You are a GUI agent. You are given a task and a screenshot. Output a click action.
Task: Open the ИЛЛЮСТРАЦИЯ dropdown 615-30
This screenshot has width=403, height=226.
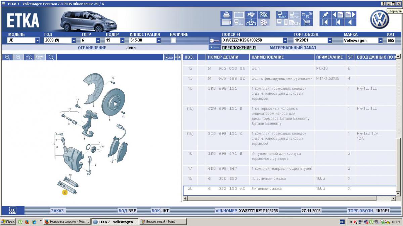[x=159, y=40]
